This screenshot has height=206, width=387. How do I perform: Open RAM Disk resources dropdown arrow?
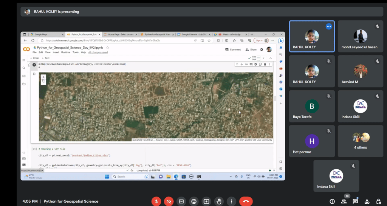coord(263,58)
